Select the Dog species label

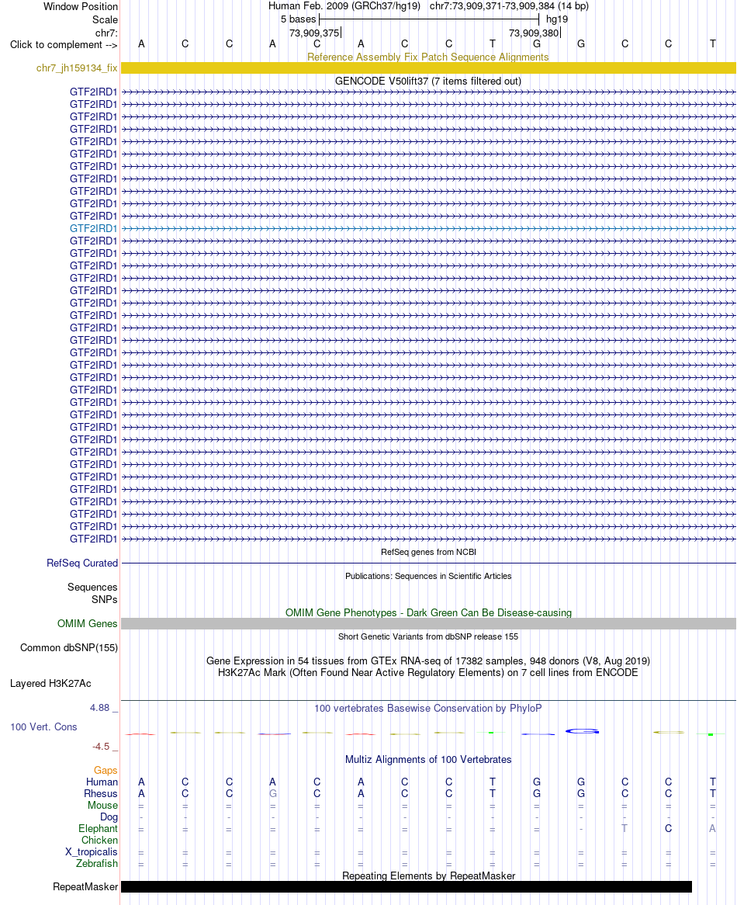[109, 817]
